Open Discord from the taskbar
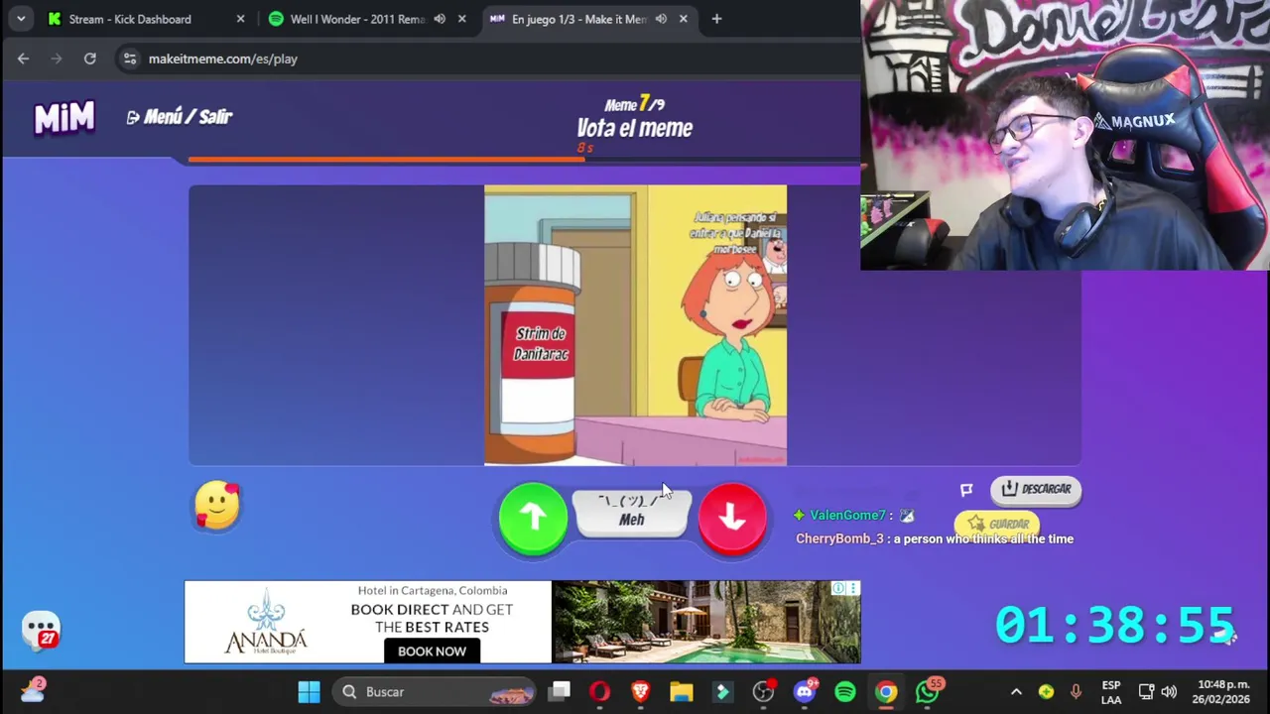This screenshot has height=714, width=1270. (x=805, y=692)
